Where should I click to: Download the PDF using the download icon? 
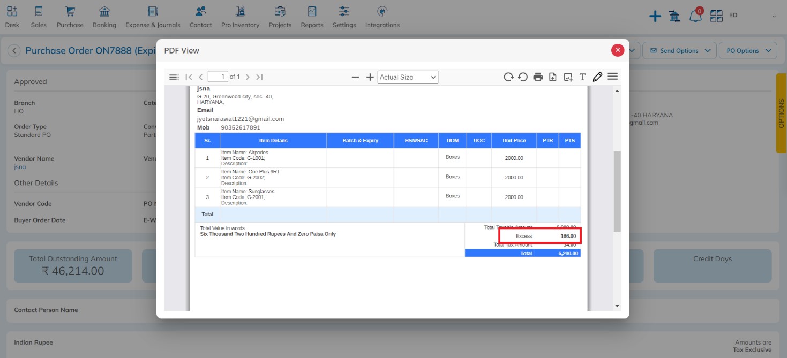[553, 77]
